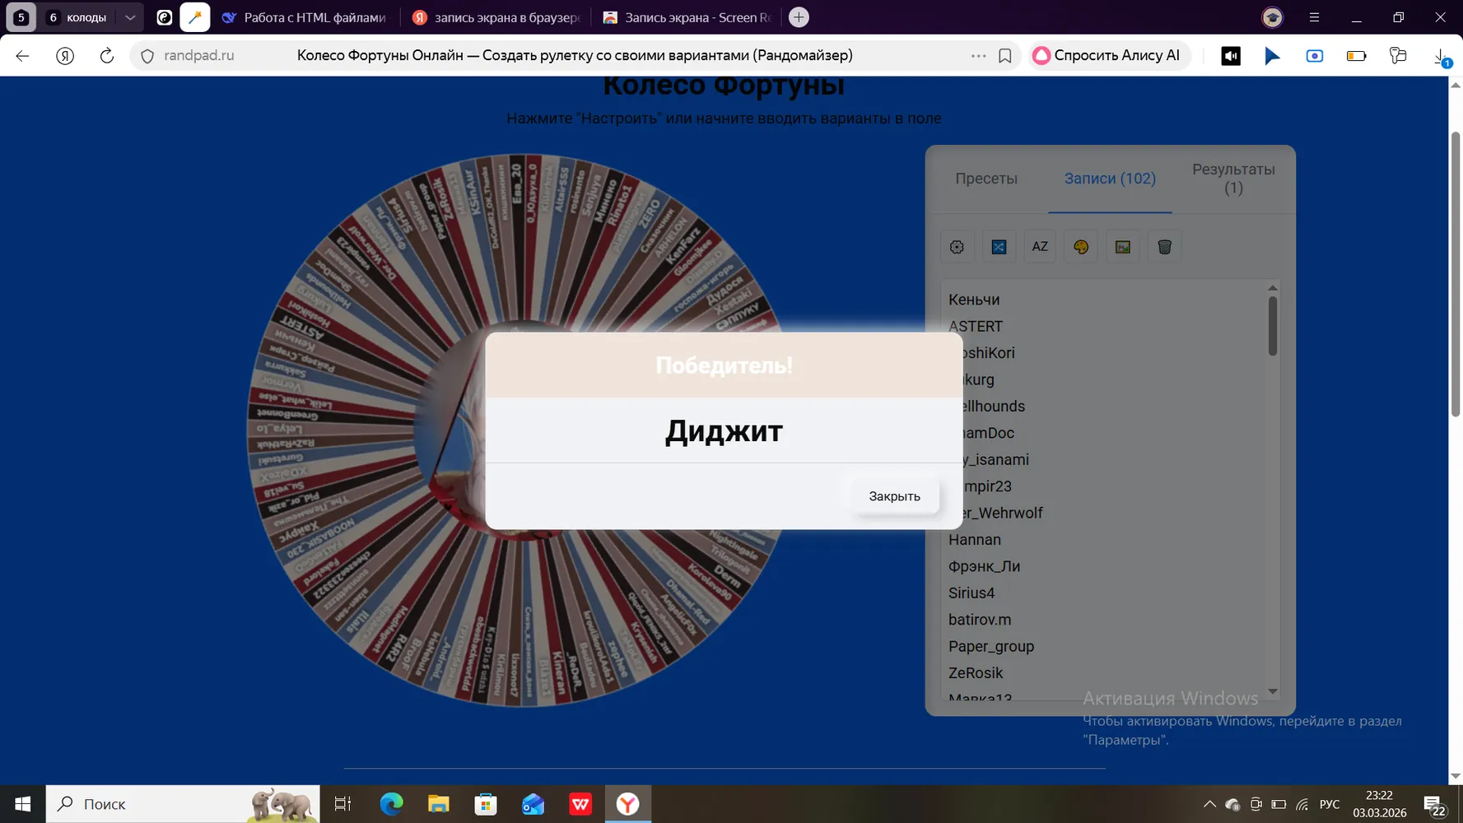Image resolution: width=1463 pixels, height=823 pixels.
Task: Open the browser profile avatar
Action: point(1272,17)
